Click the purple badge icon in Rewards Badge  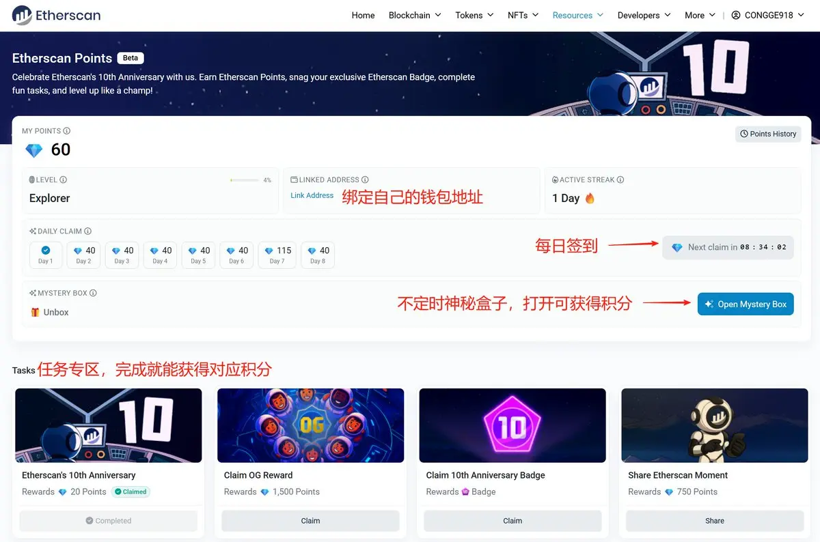[x=465, y=492]
